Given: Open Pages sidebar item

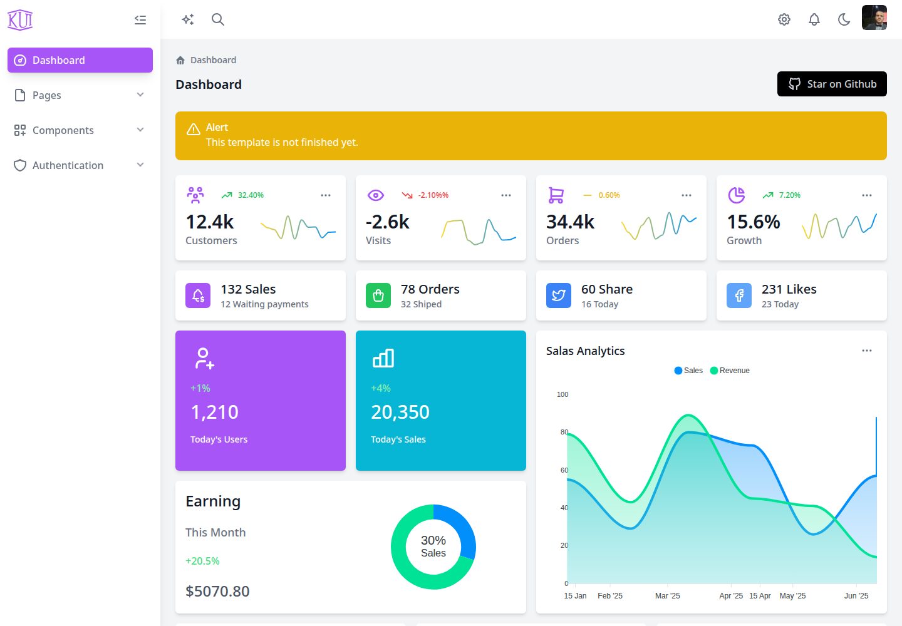Looking at the screenshot, I should click(80, 95).
